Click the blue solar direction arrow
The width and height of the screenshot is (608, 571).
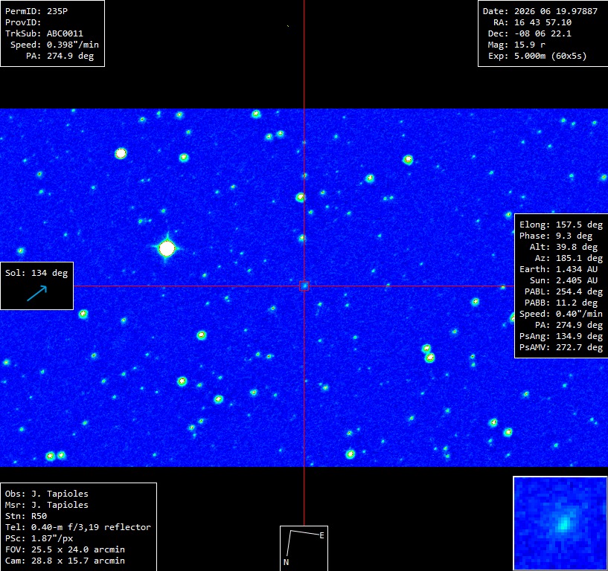pos(36,293)
